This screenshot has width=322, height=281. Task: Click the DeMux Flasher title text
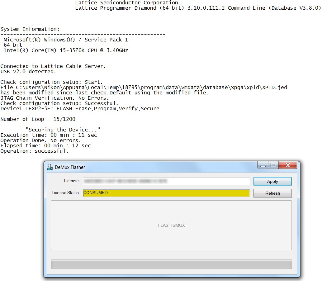(x=70, y=167)
